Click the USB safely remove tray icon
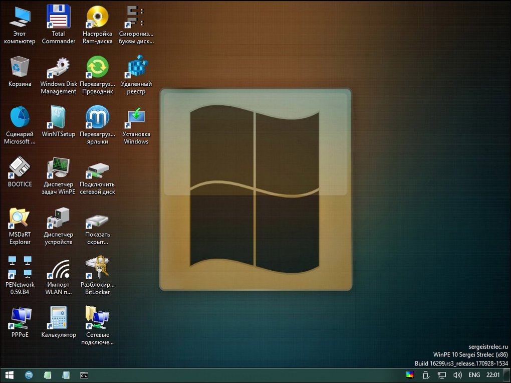 pyautogui.click(x=426, y=375)
